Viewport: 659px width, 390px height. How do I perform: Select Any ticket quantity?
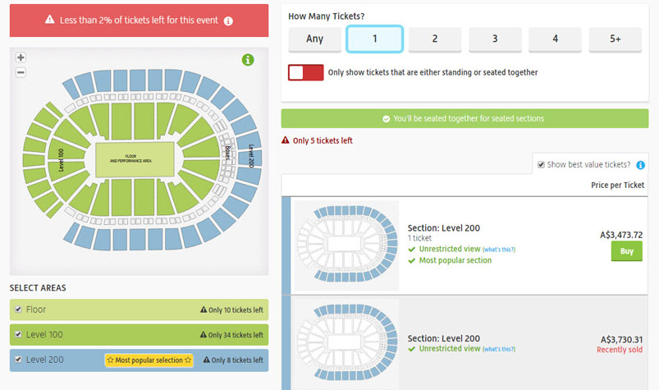pos(315,39)
